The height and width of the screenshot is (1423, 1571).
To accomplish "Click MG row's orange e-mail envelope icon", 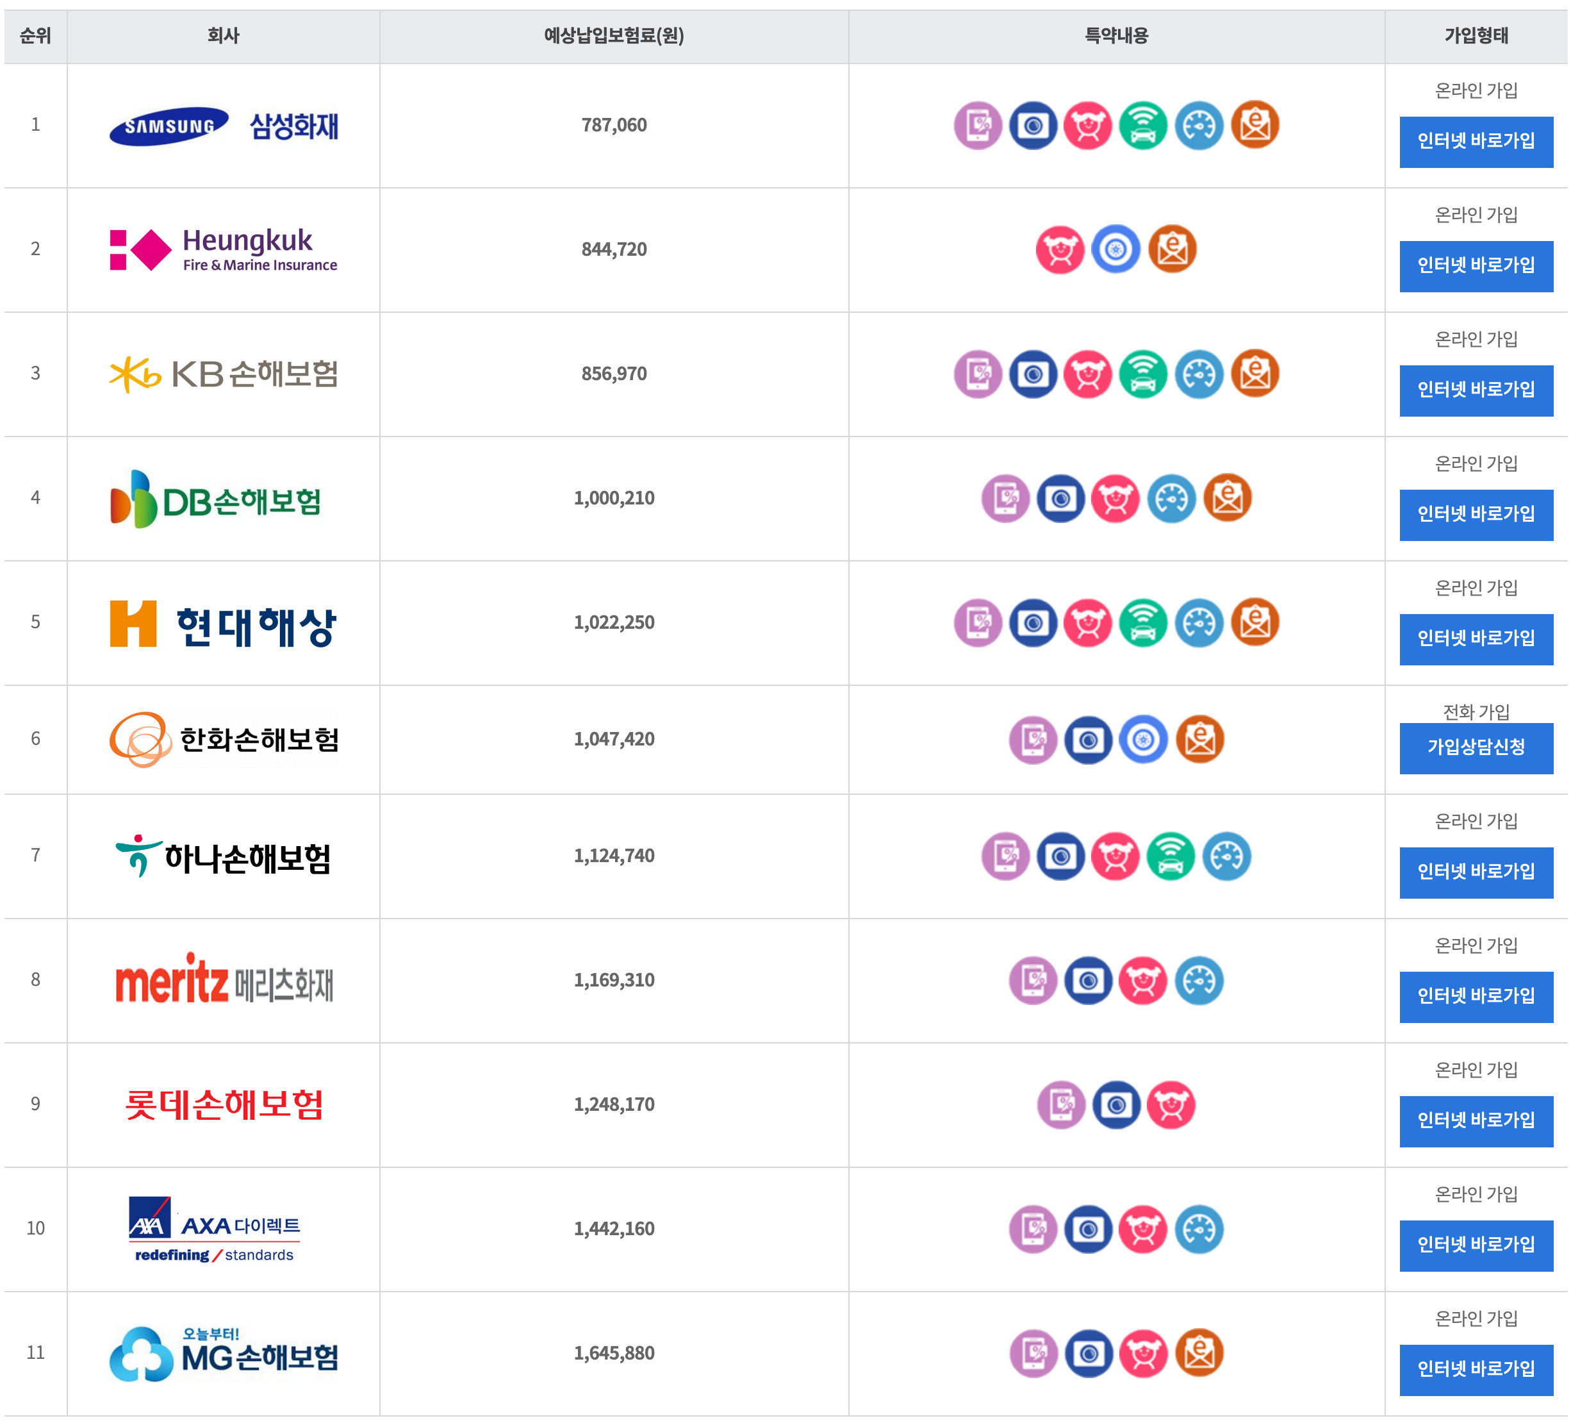I will [x=1200, y=1354].
